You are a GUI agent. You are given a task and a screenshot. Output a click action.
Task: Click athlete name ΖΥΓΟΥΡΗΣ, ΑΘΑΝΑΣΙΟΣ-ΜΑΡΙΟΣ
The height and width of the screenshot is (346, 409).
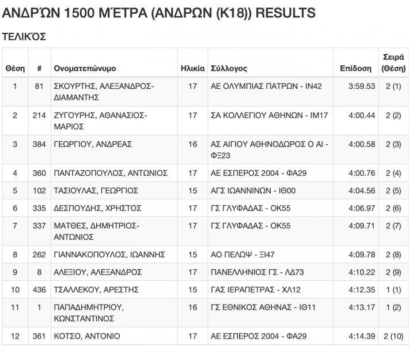(x=100, y=121)
